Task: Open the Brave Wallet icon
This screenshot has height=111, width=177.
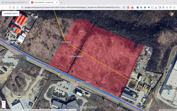Action: (x=163, y=7)
